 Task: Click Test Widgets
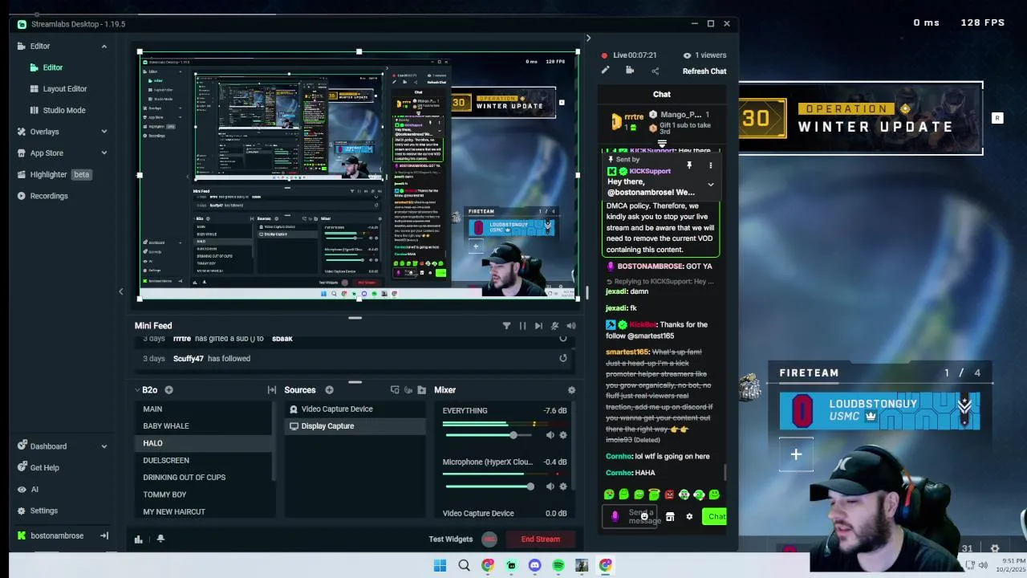click(451, 539)
